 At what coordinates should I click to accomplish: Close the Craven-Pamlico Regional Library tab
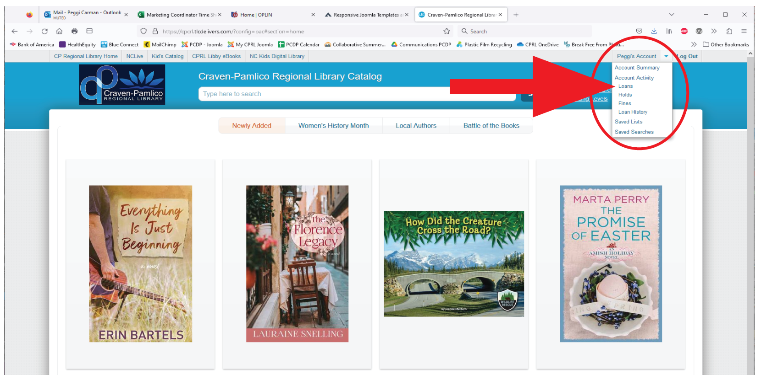tap(500, 15)
